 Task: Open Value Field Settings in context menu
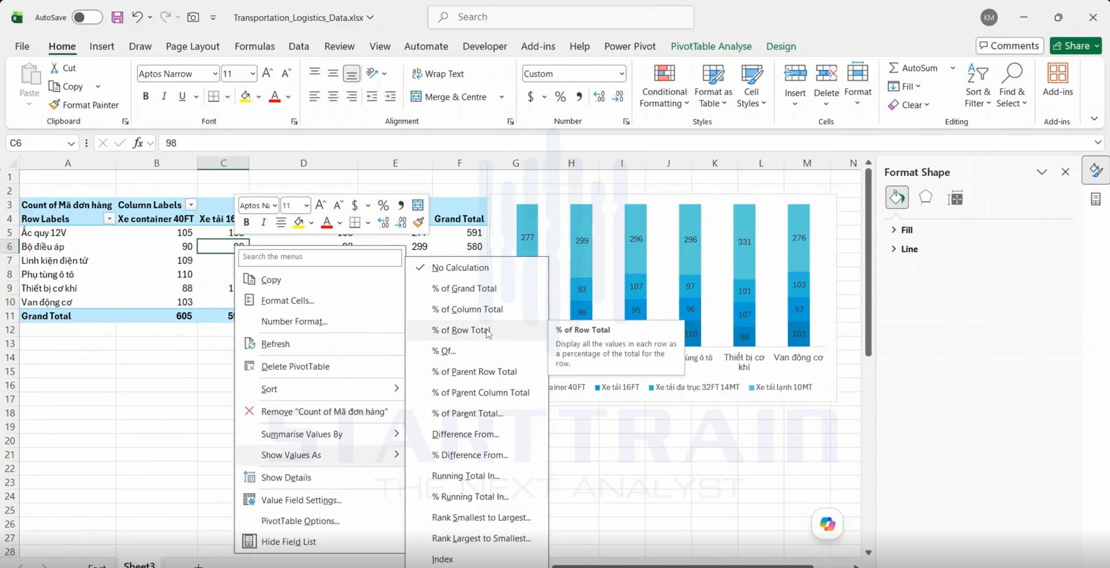301,500
